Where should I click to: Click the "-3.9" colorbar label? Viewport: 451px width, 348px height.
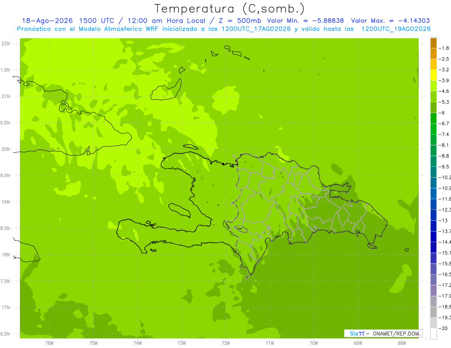(x=445, y=80)
